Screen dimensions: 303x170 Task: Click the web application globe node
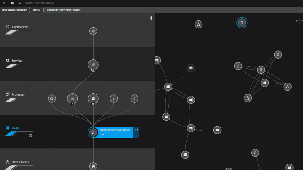(x=93, y=31)
